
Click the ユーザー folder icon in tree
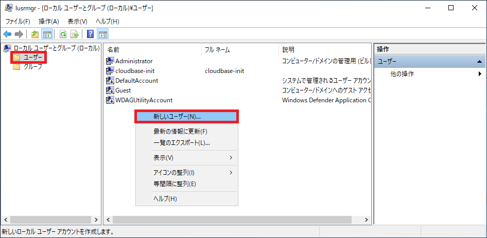17,58
